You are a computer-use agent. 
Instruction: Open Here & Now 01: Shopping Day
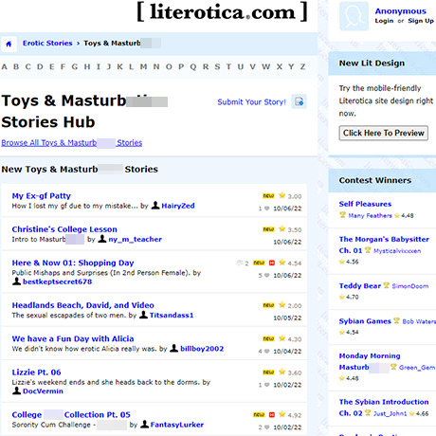[x=73, y=263]
